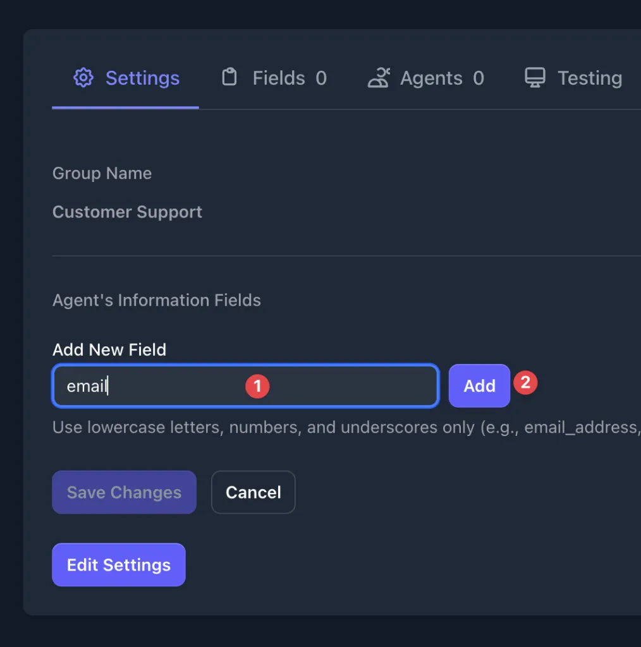Viewport: 641px width, 647px height.
Task: Click the Agents count badge
Action: [x=479, y=78]
